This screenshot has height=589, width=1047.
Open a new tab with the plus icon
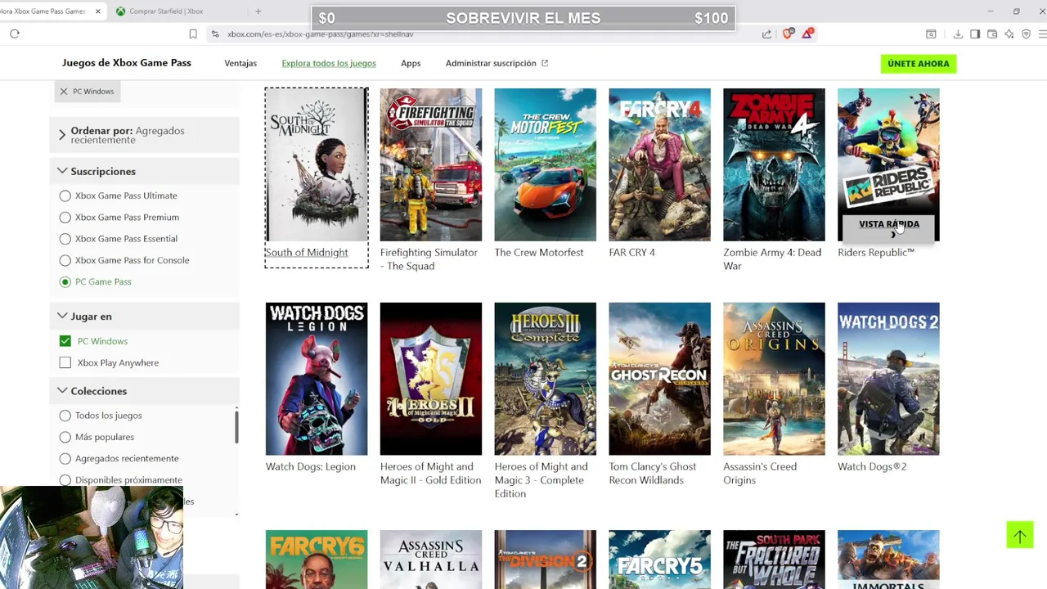pyautogui.click(x=258, y=11)
